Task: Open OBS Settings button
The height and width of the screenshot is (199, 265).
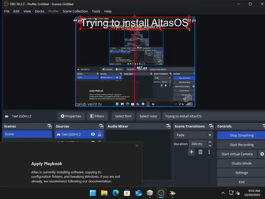Action: tap(241, 173)
